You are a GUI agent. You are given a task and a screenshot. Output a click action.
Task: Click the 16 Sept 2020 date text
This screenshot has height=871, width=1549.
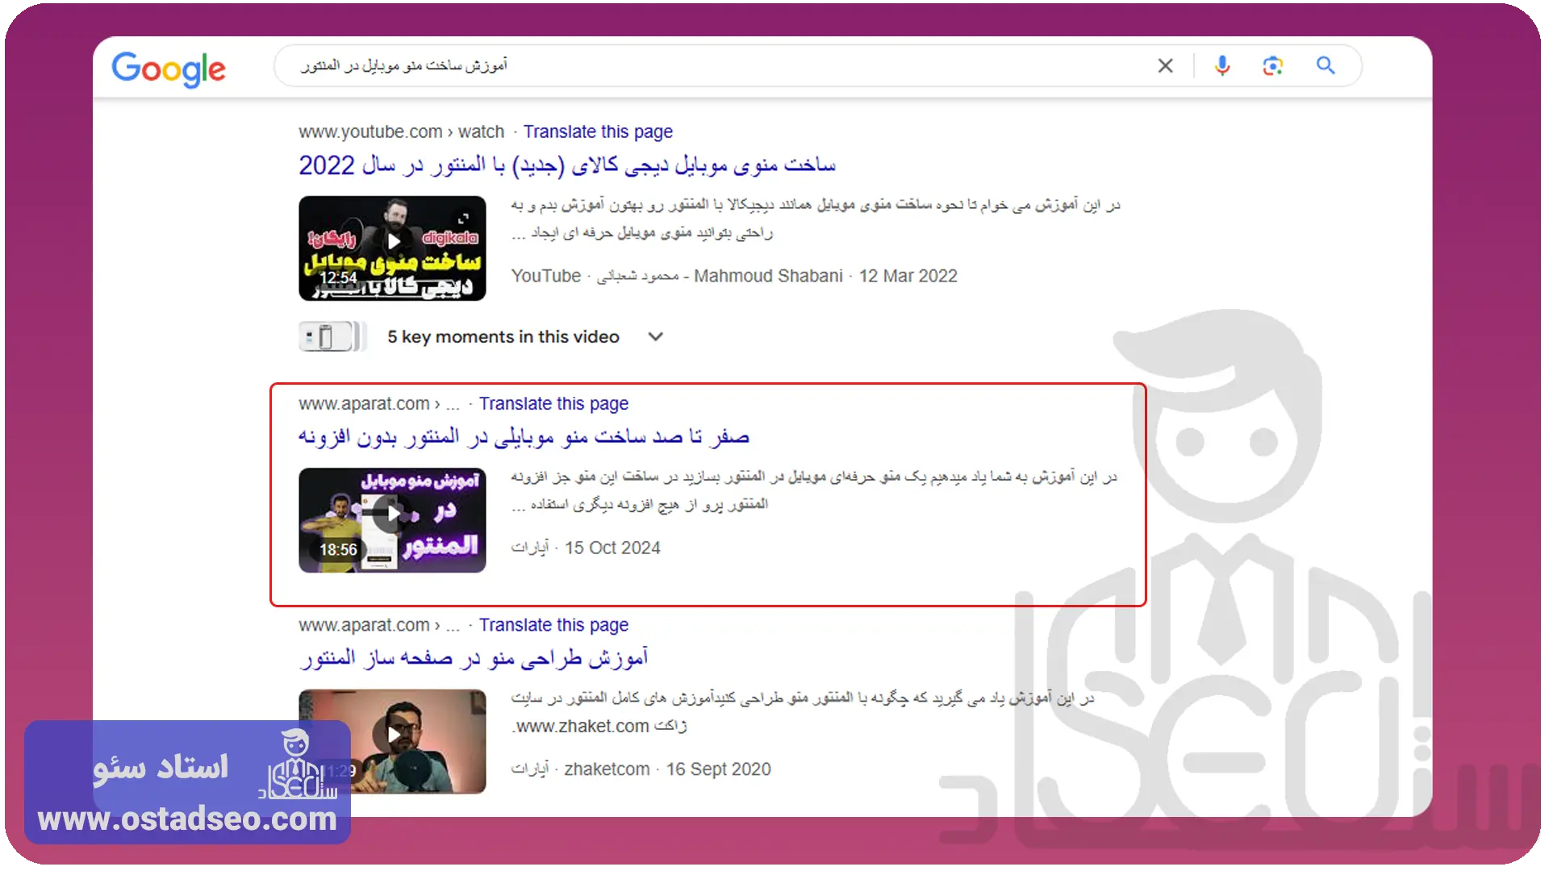pyautogui.click(x=718, y=769)
